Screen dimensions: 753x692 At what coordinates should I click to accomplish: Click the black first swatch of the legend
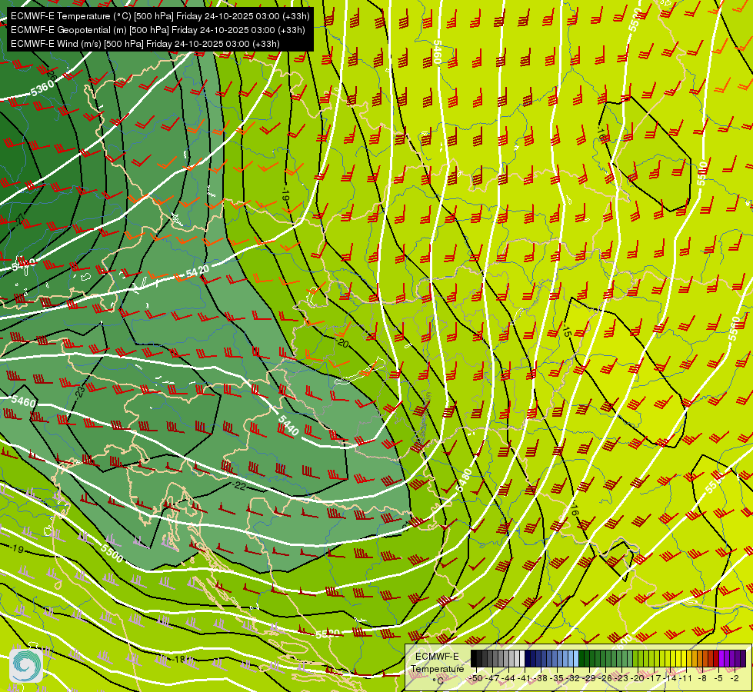[x=474, y=658]
